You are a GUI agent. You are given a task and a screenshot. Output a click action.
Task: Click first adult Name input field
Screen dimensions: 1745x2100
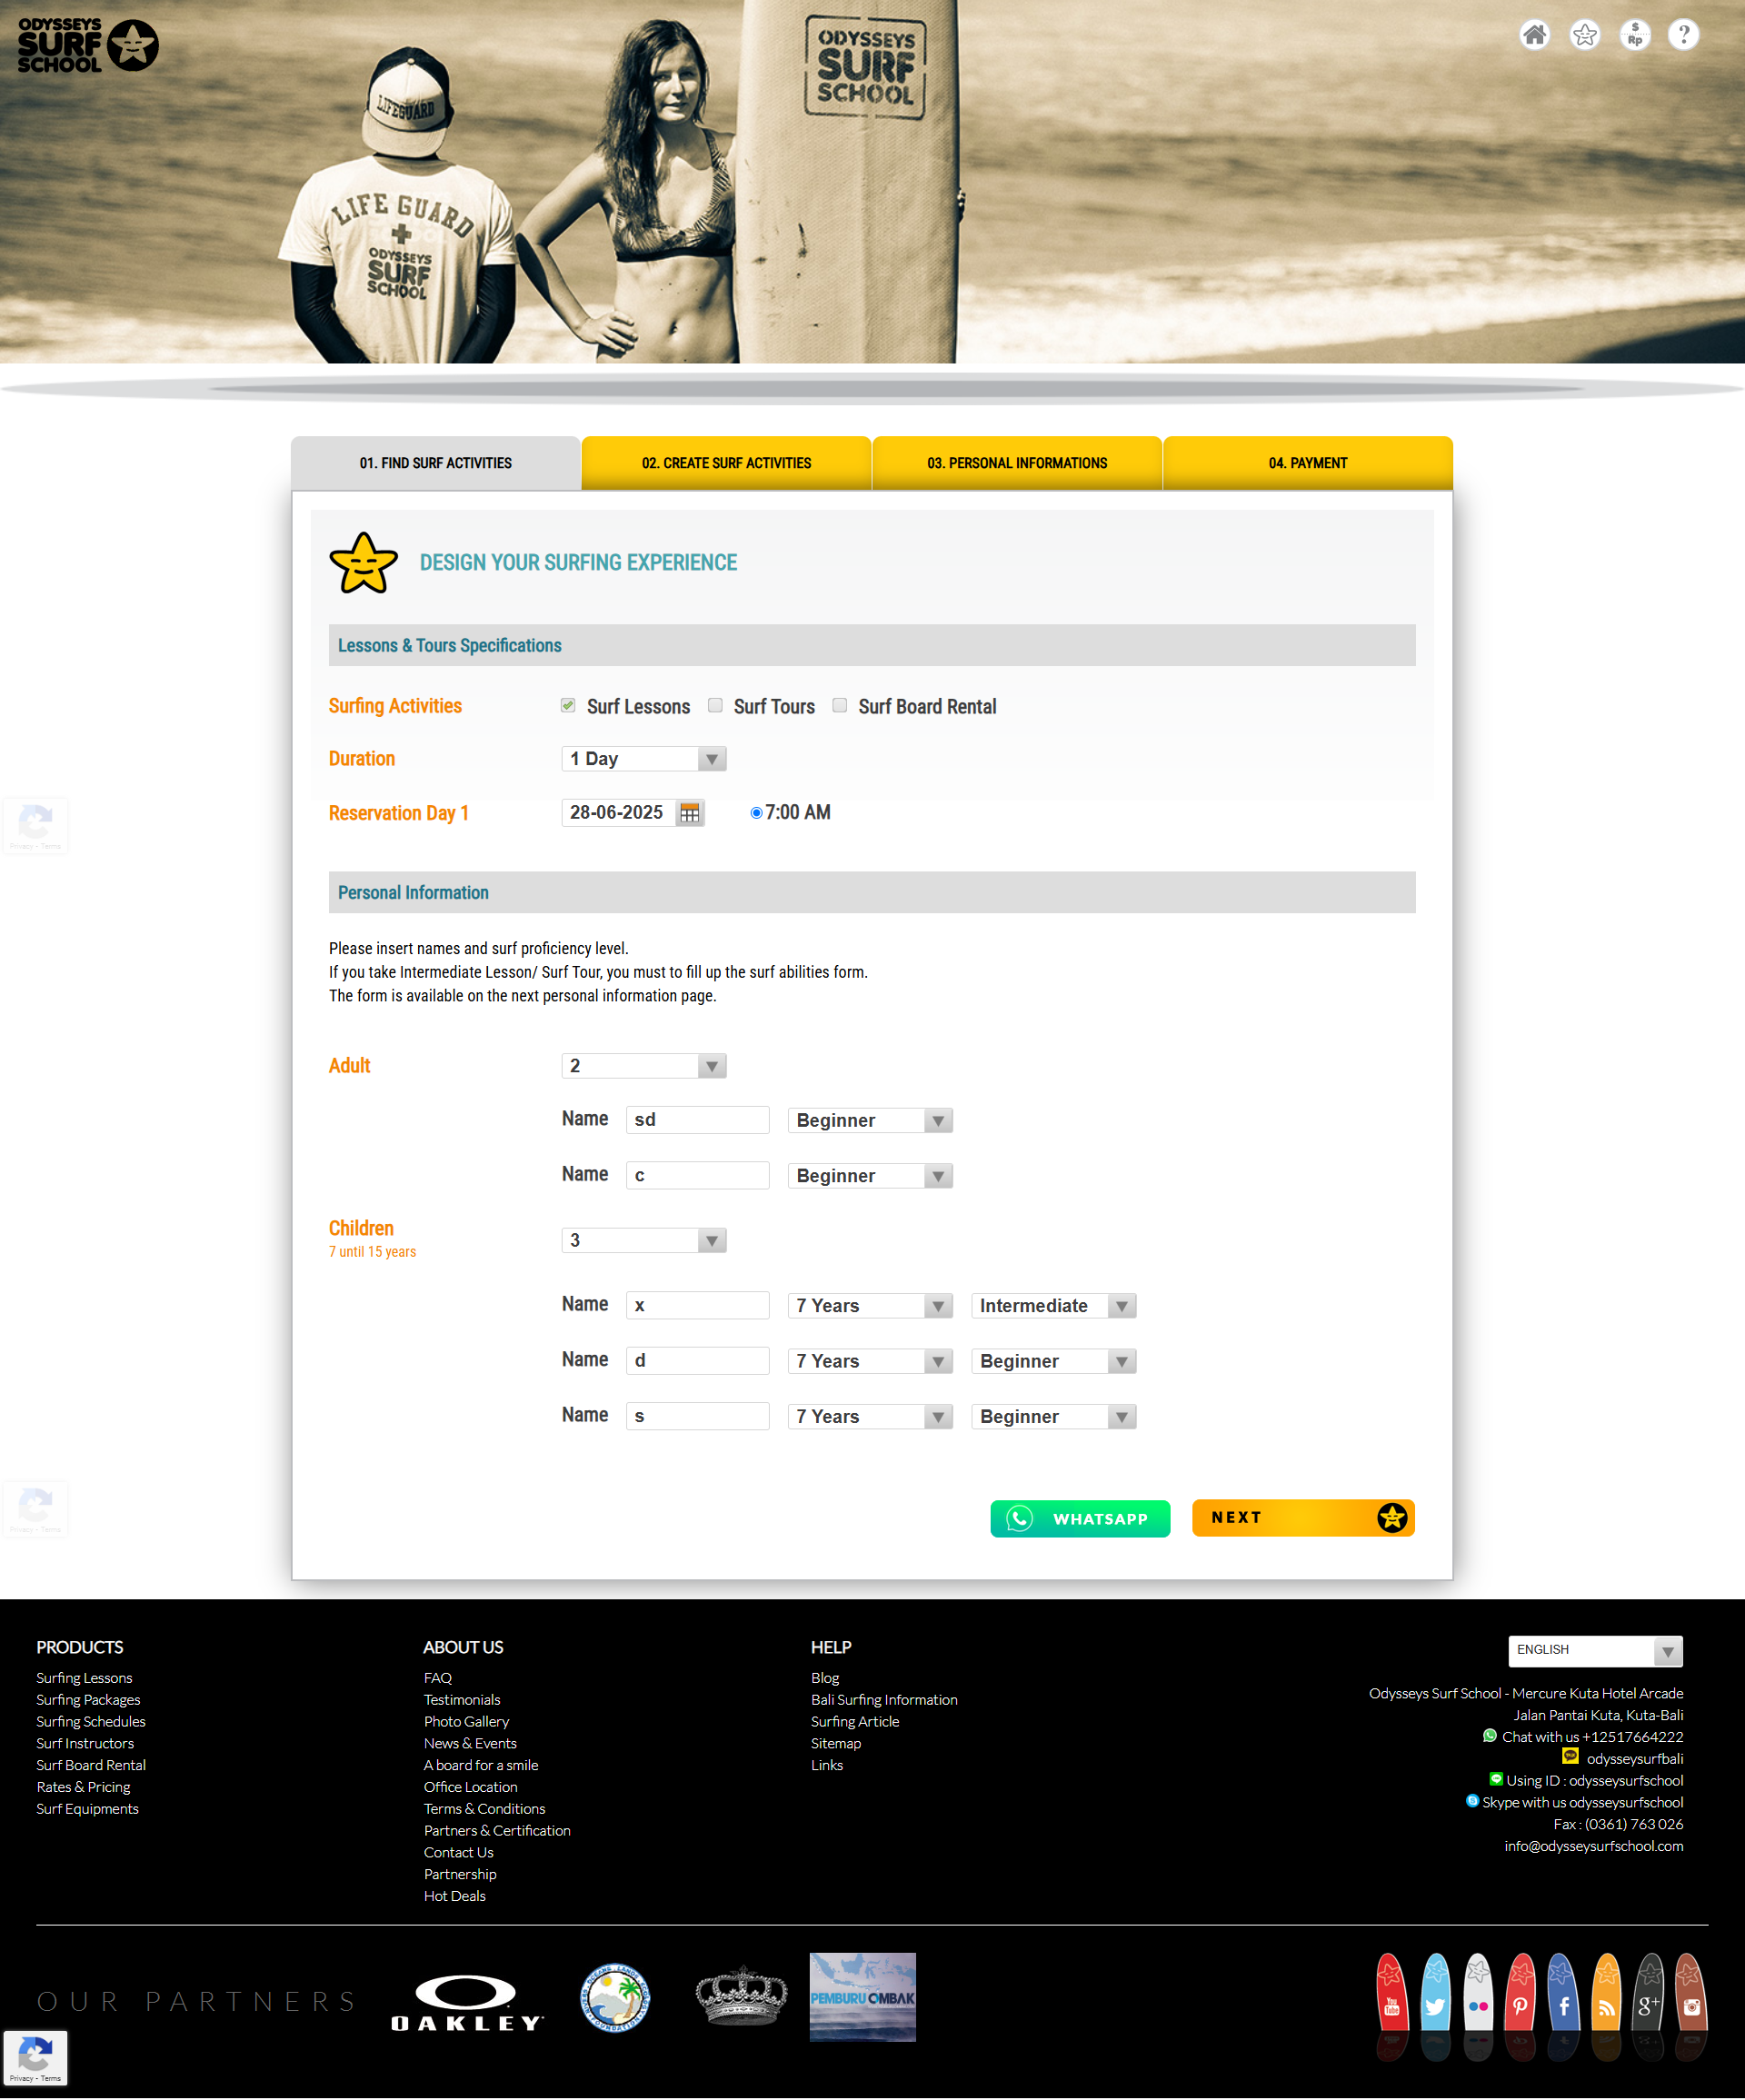pyautogui.click(x=697, y=1120)
